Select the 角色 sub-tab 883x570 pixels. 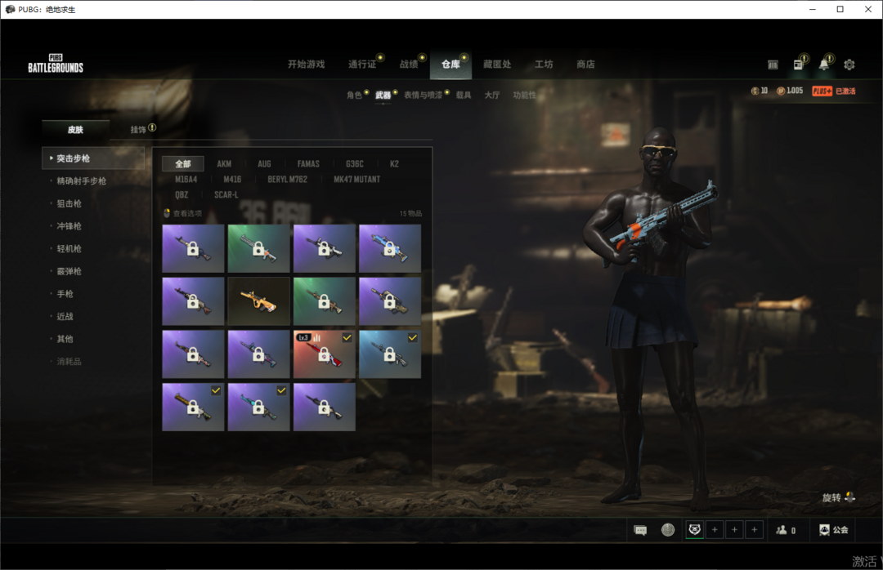click(x=354, y=95)
